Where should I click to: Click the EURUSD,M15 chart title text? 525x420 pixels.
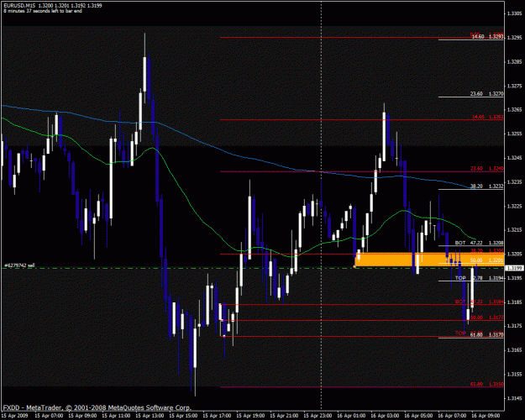point(53,6)
